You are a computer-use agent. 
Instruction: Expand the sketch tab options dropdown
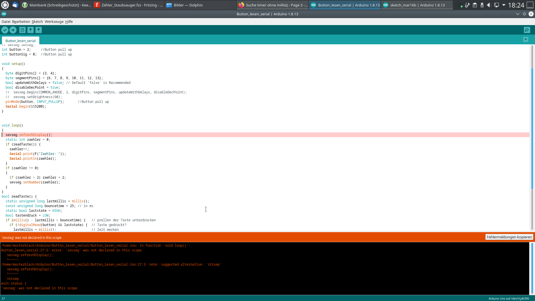[526, 40]
